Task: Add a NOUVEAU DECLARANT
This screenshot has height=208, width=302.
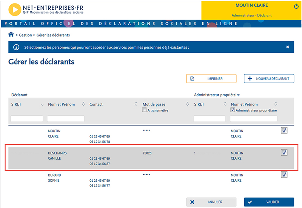Action: [269, 79]
